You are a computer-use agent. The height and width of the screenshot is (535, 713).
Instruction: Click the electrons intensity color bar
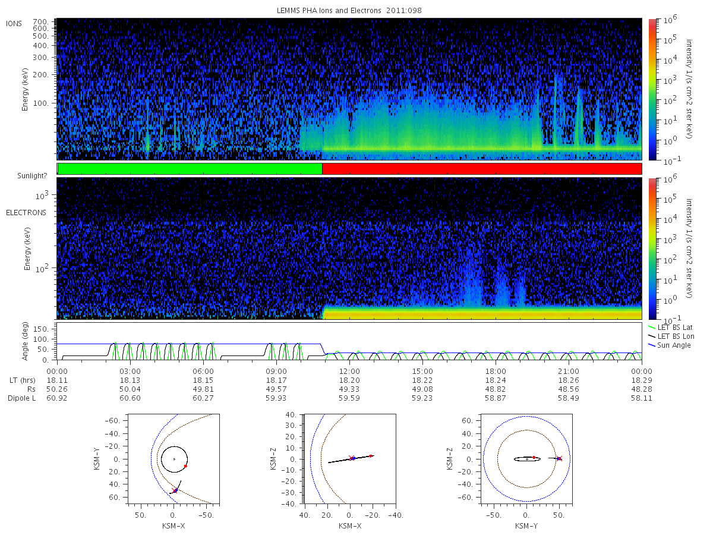652,248
